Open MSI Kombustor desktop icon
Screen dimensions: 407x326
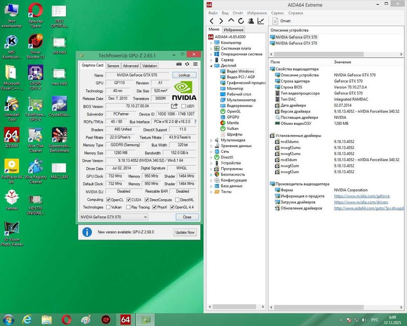(x=12, y=47)
